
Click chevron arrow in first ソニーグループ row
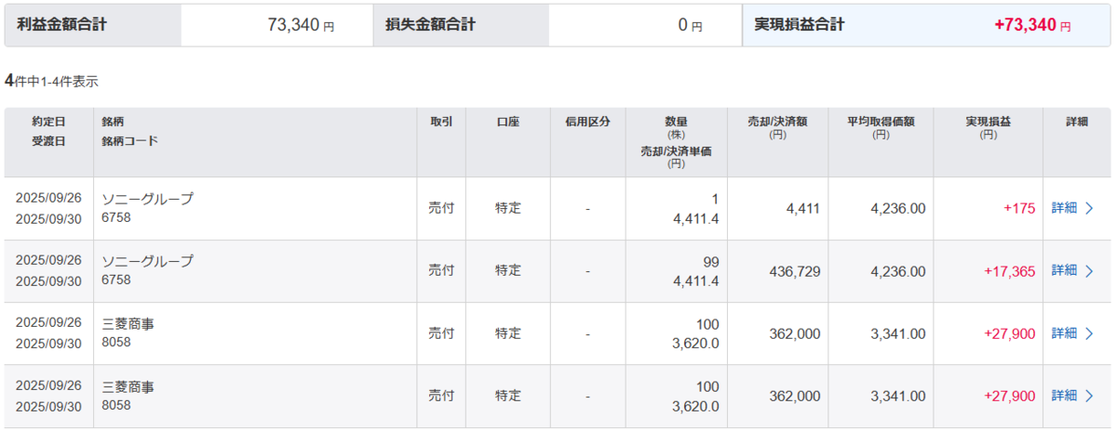tap(1090, 208)
